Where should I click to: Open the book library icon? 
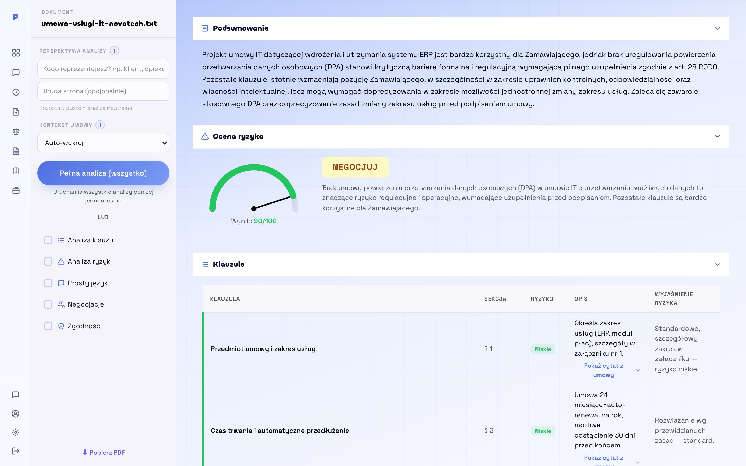tap(16, 171)
